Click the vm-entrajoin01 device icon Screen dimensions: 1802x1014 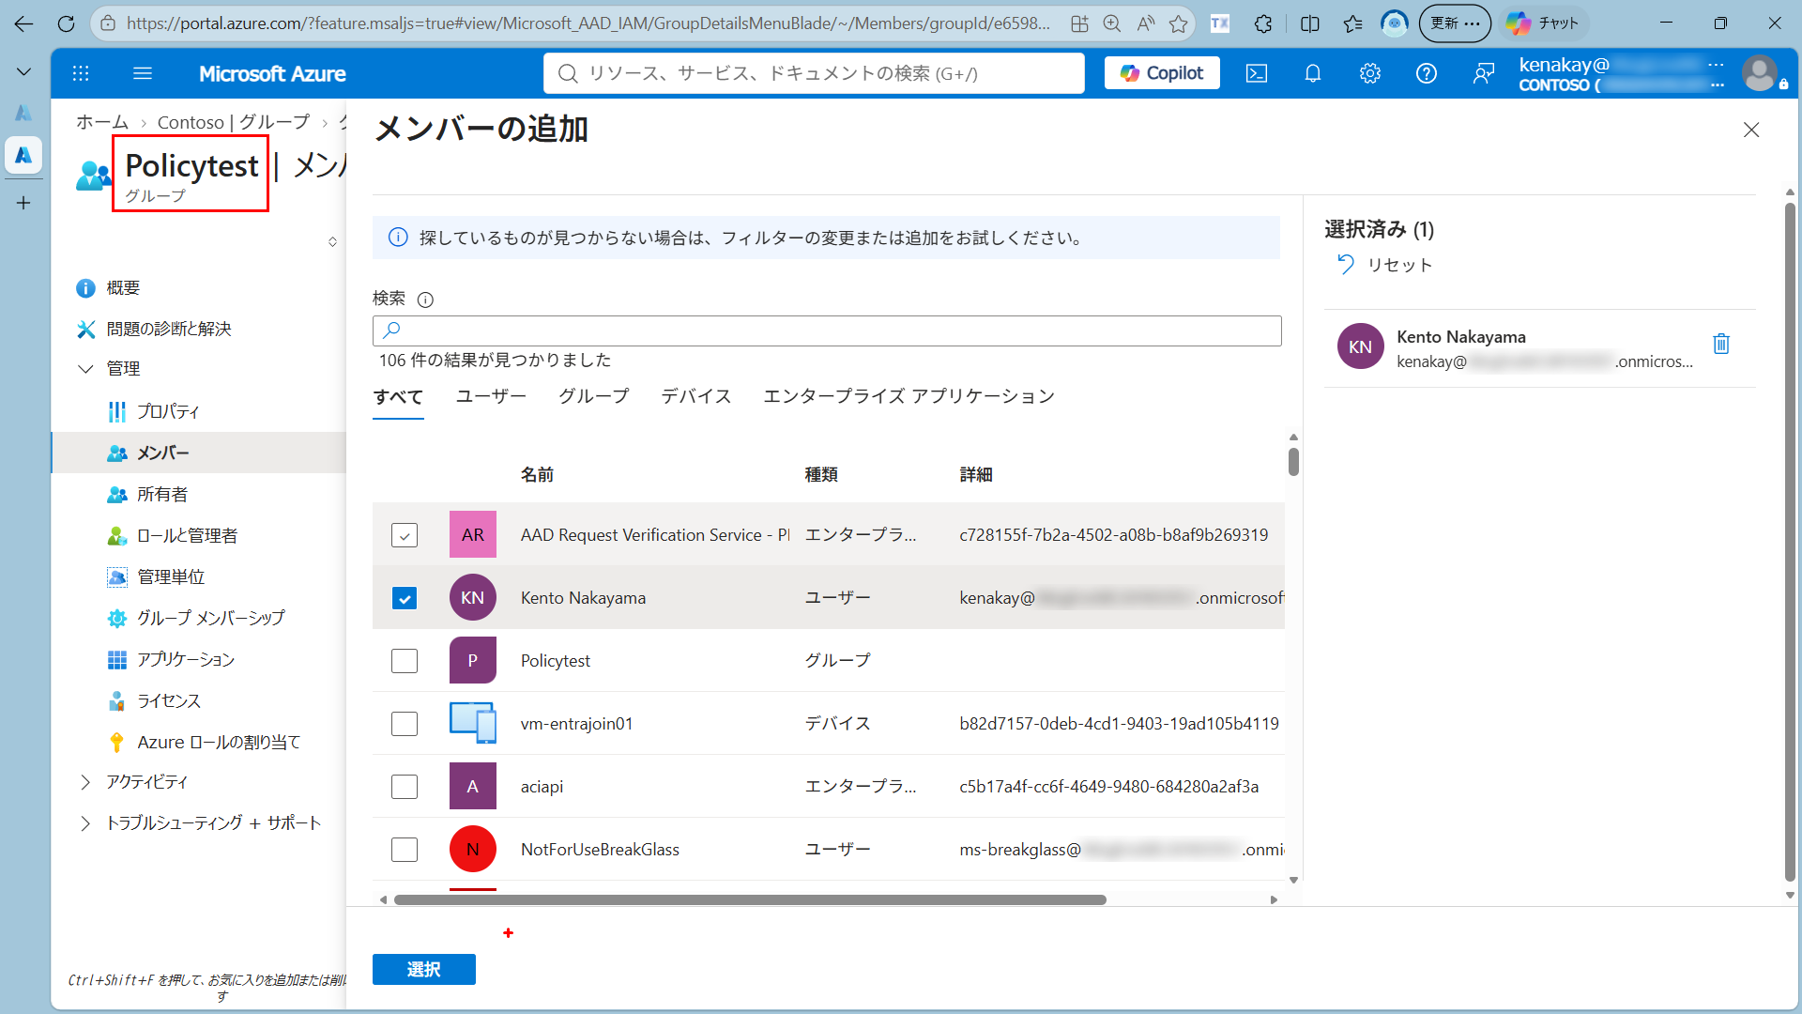click(x=473, y=723)
